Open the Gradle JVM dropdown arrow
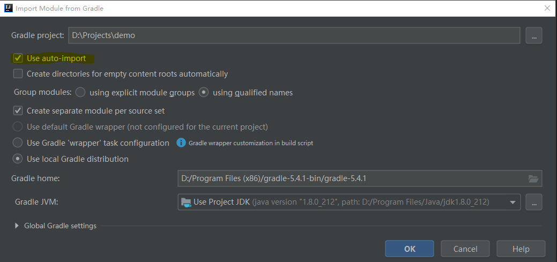557x262 pixels. pyautogui.click(x=513, y=203)
